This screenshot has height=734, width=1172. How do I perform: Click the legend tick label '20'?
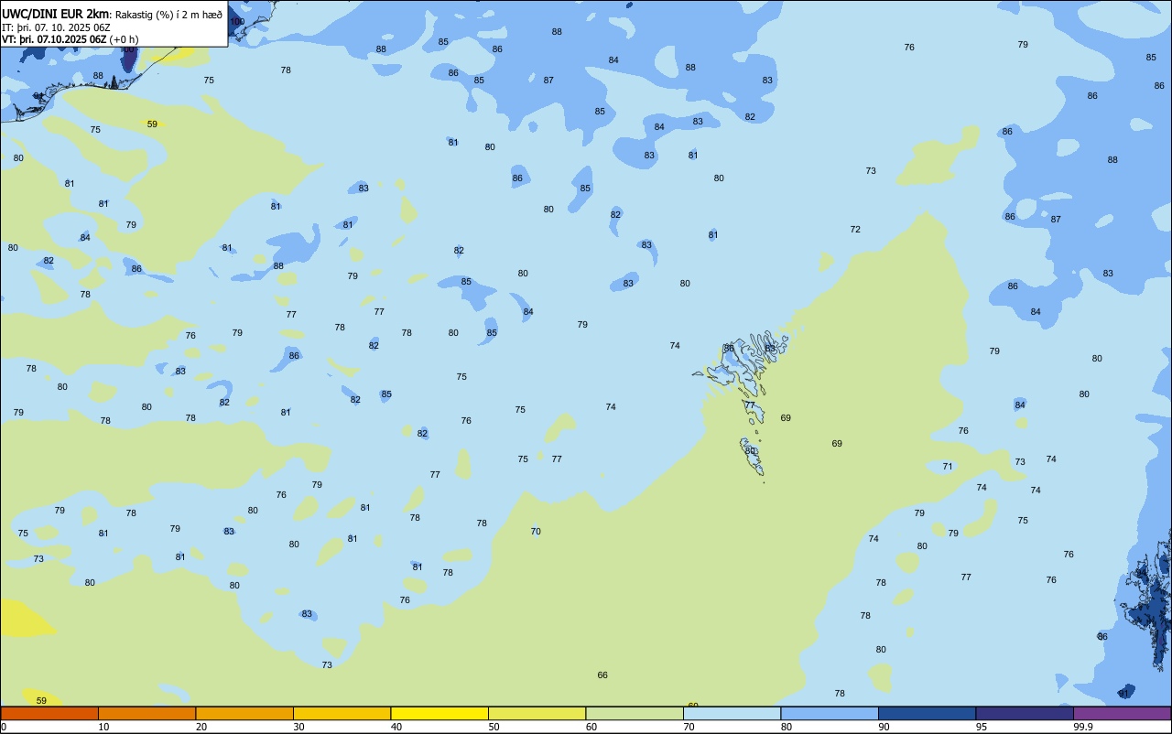(x=201, y=727)
